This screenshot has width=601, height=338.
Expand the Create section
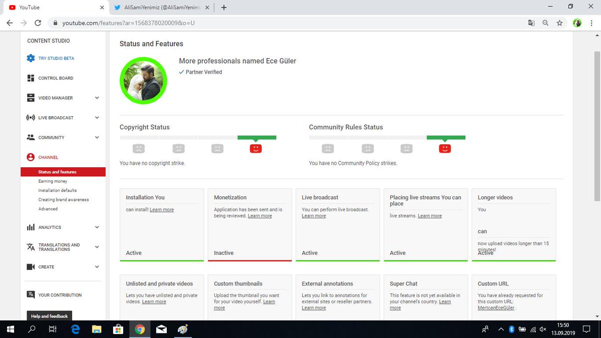click(97, 267)
